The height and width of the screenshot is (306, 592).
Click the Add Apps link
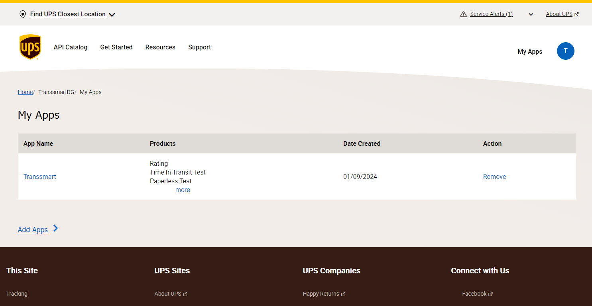tap(33, 229)
